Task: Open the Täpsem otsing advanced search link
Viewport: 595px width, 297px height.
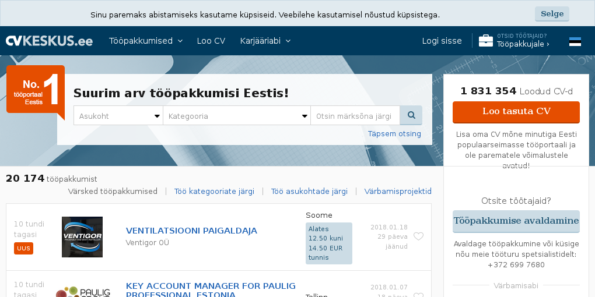Action: (x=394, y=134)
